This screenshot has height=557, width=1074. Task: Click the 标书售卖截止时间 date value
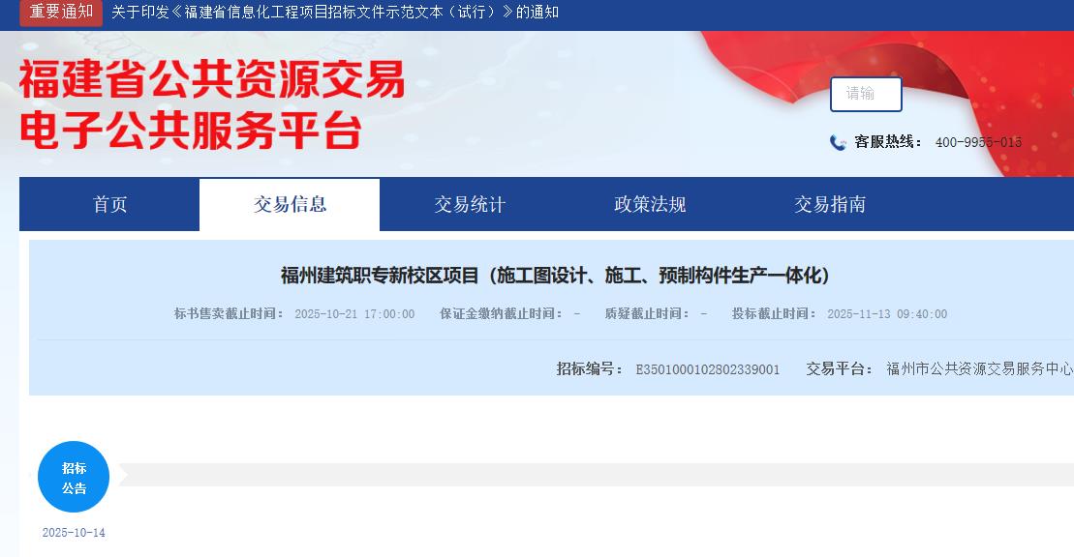point(354,314)
